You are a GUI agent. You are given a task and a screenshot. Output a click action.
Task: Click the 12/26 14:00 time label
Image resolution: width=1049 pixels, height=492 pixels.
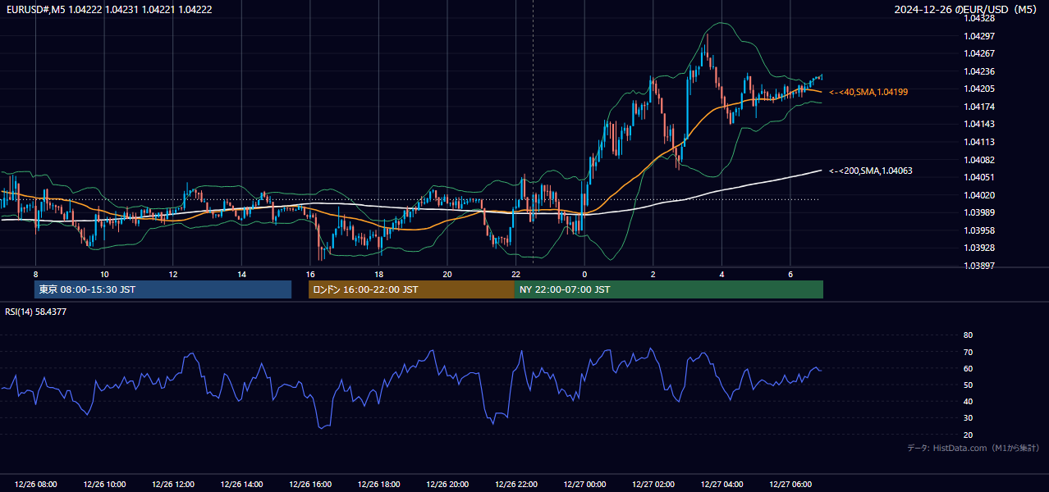coord(241,485)
